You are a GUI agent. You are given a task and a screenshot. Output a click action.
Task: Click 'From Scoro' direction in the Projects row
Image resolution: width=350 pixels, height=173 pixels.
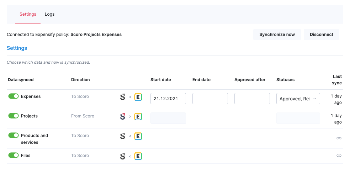83,116
